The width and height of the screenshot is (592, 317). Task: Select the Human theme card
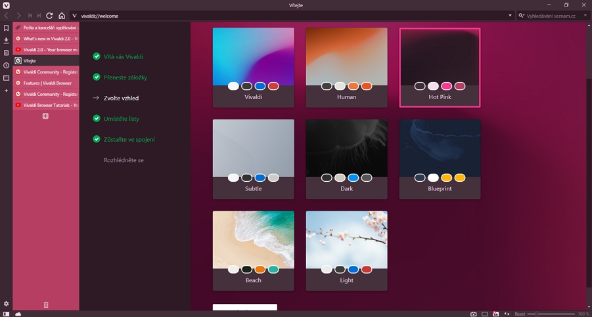(x=346, y=68)
